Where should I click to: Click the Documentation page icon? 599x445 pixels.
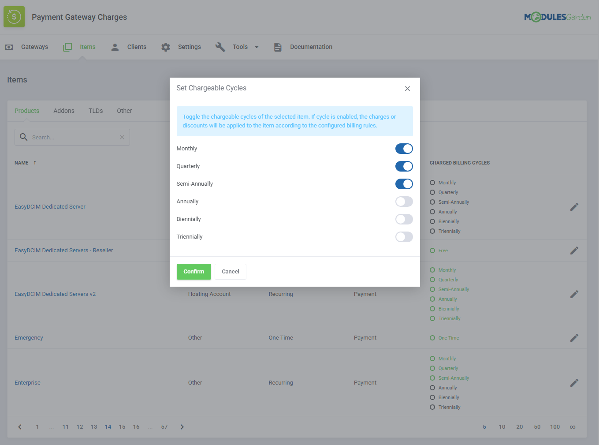(277, 47)
